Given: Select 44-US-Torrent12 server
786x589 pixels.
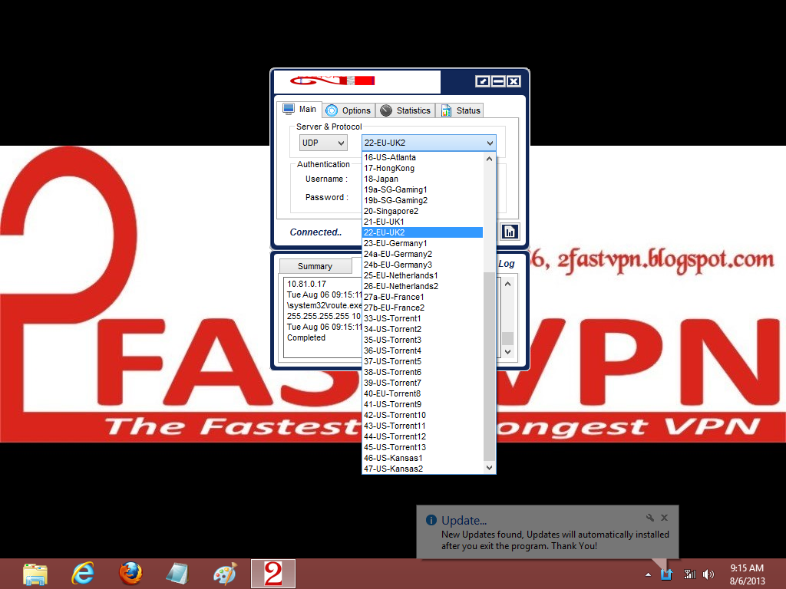Looking at the screenshot, I should (x=422, y=436).
